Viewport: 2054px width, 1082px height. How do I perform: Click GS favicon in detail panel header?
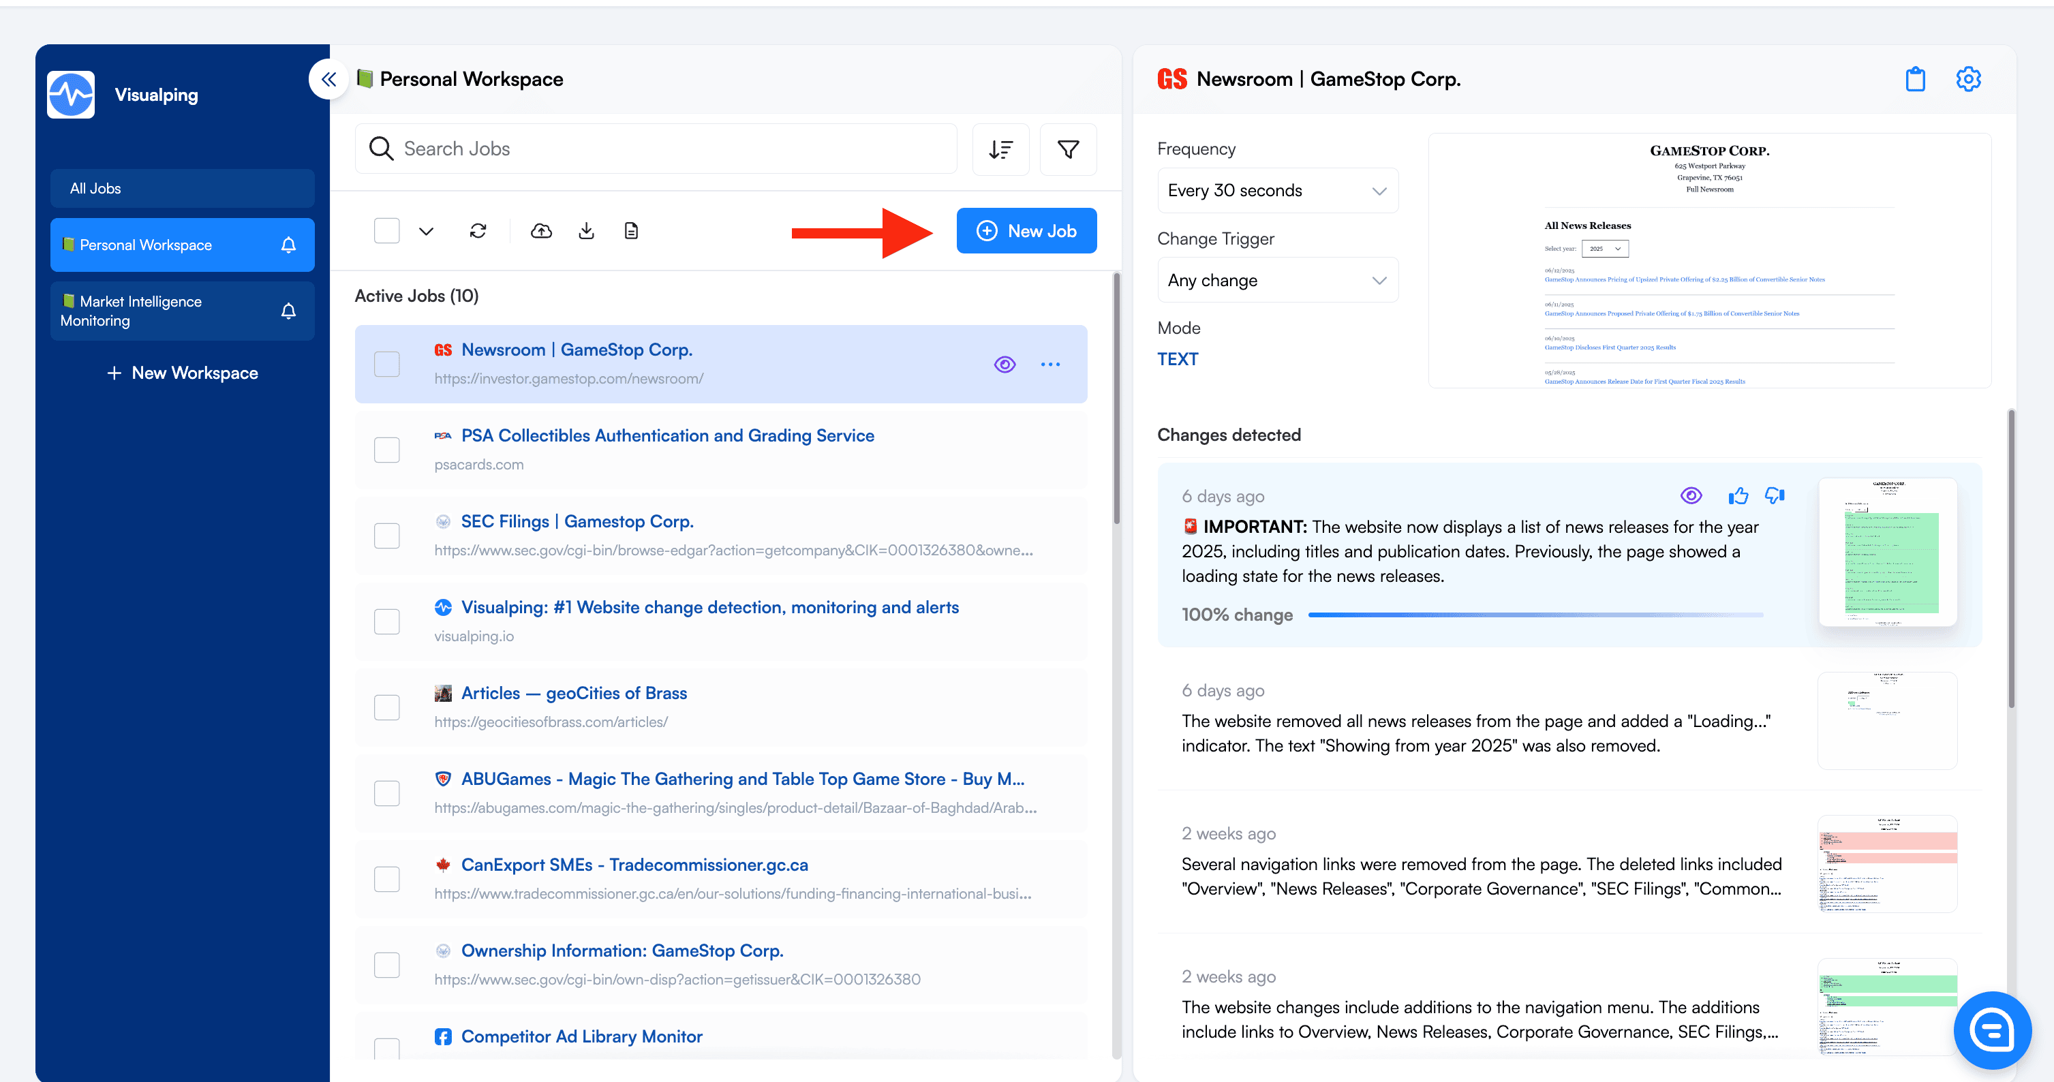pos(1172,79)
